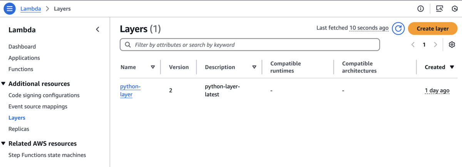Sort by Created column arrow
The image size is (462, 167).
[x=452, y=67]
